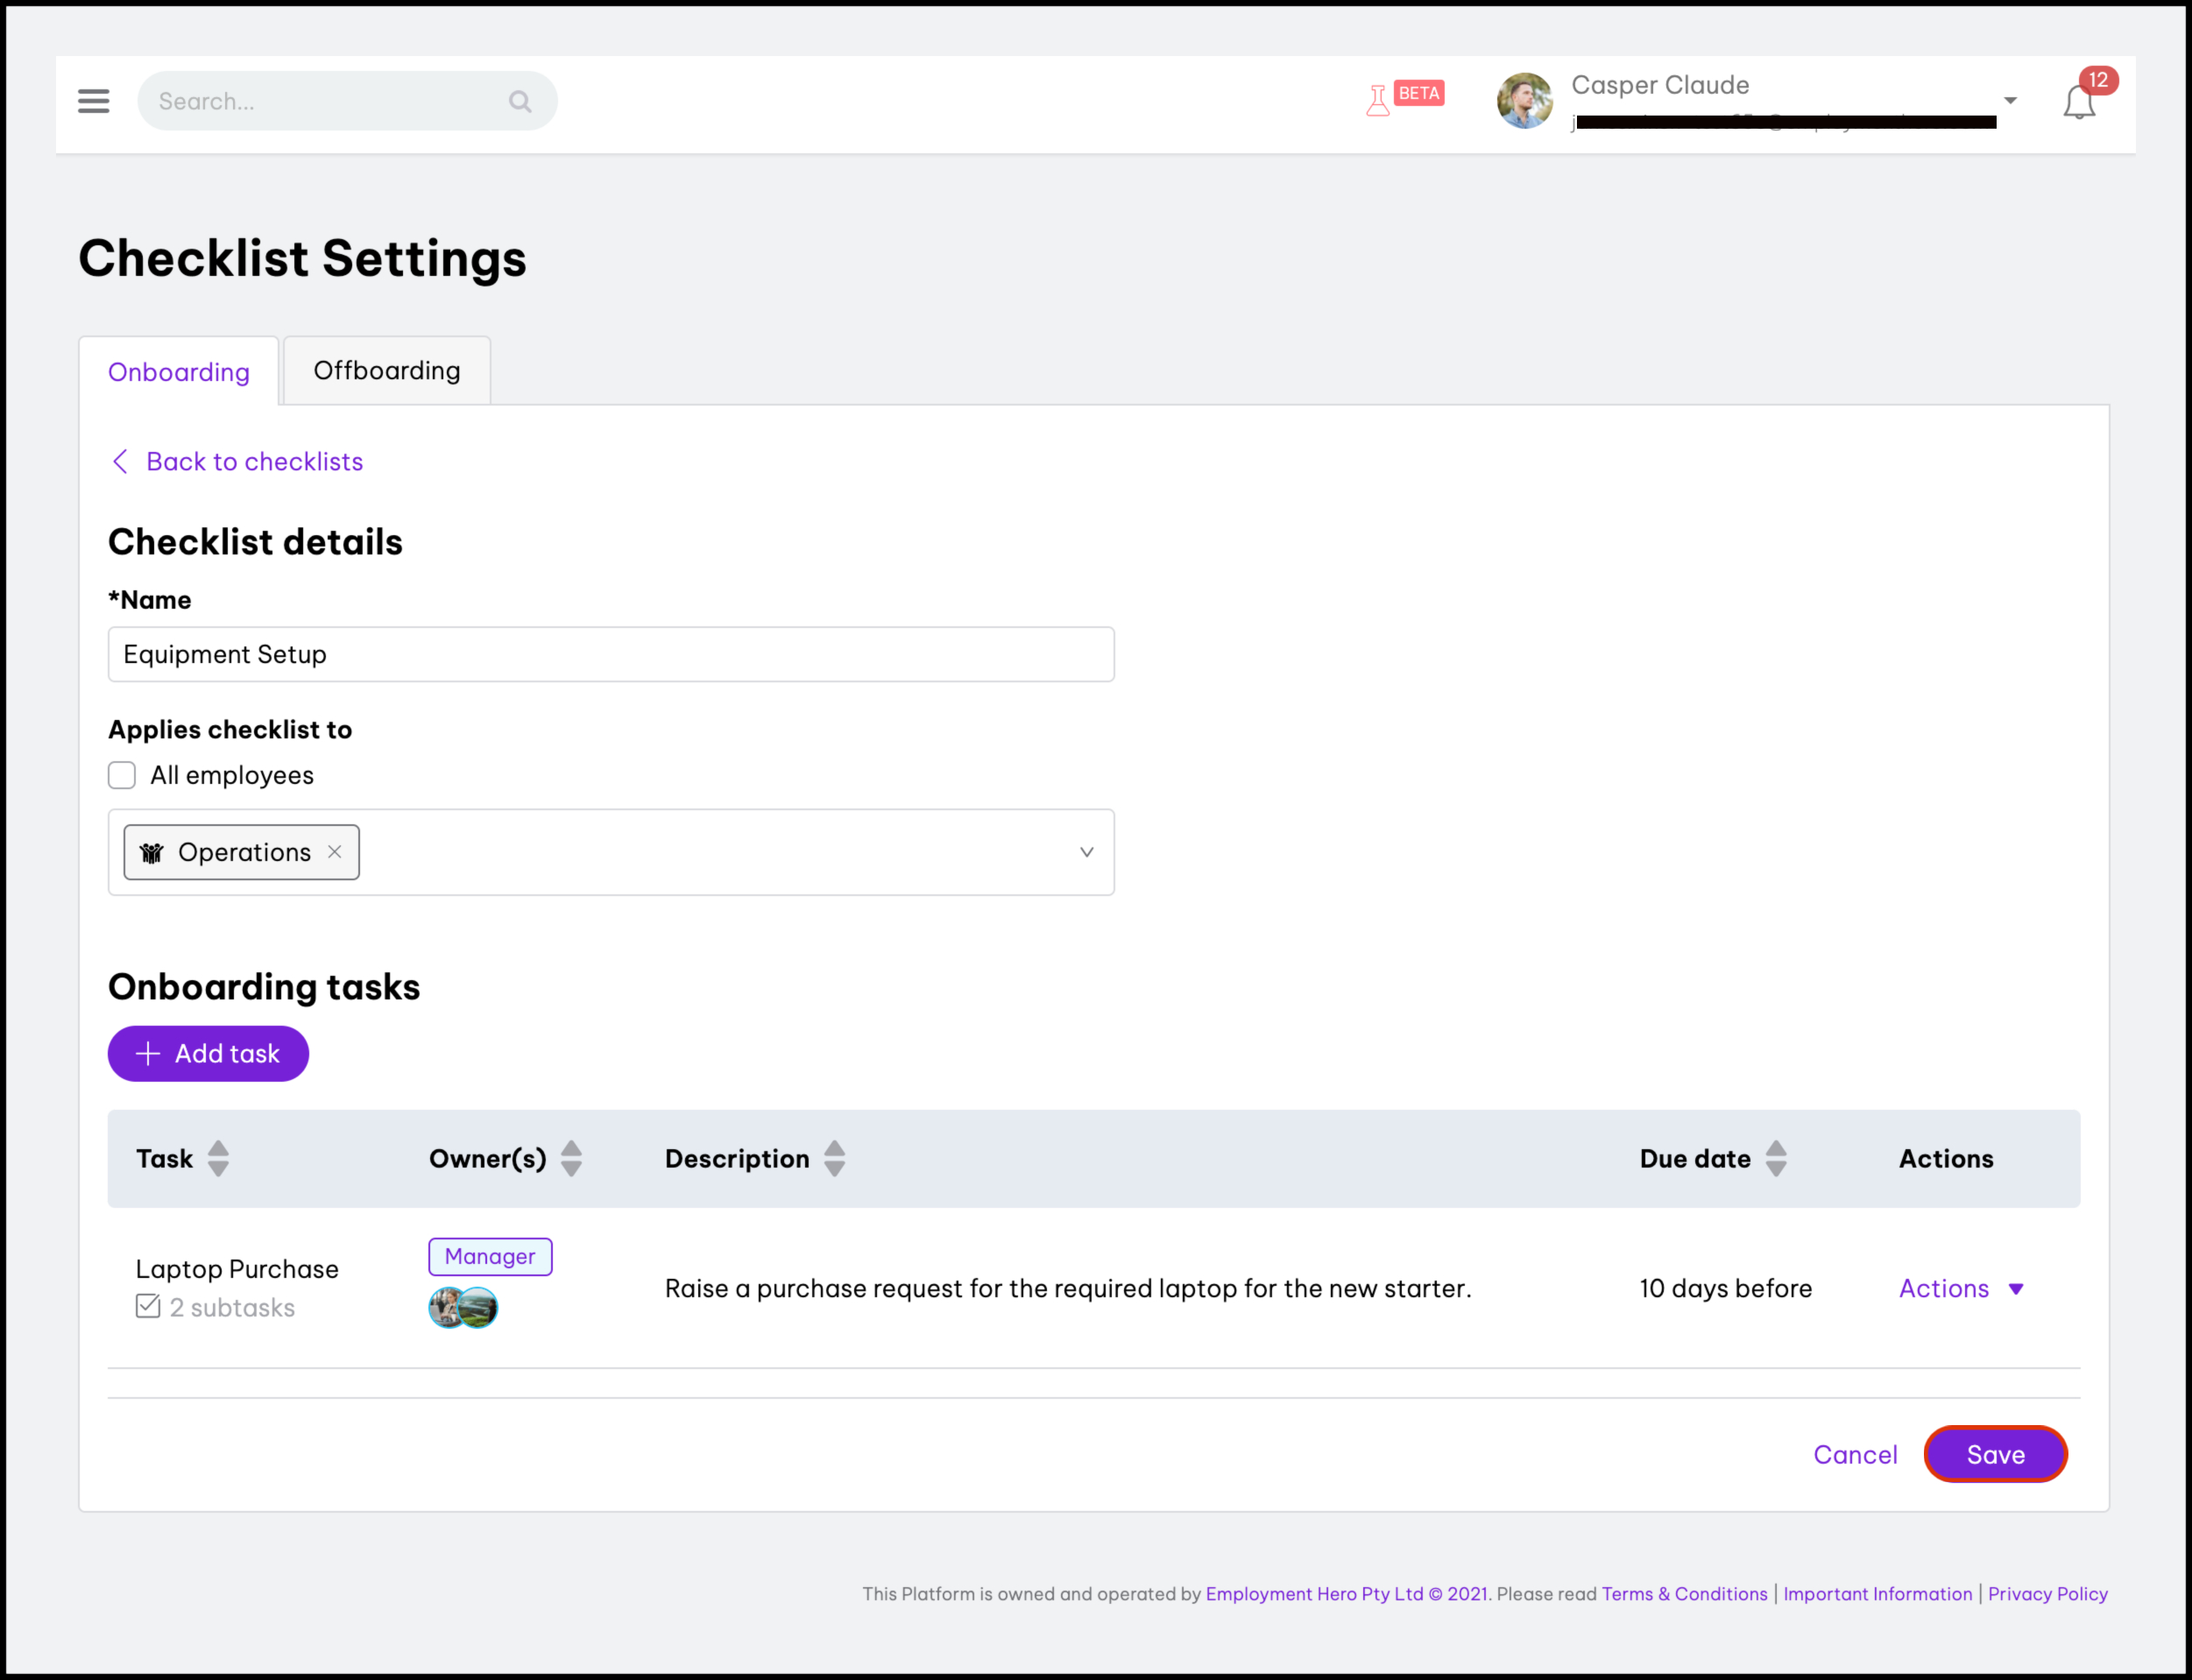
Task: Sort by Owner(s) column arrows
Action: coord(571,1158)
